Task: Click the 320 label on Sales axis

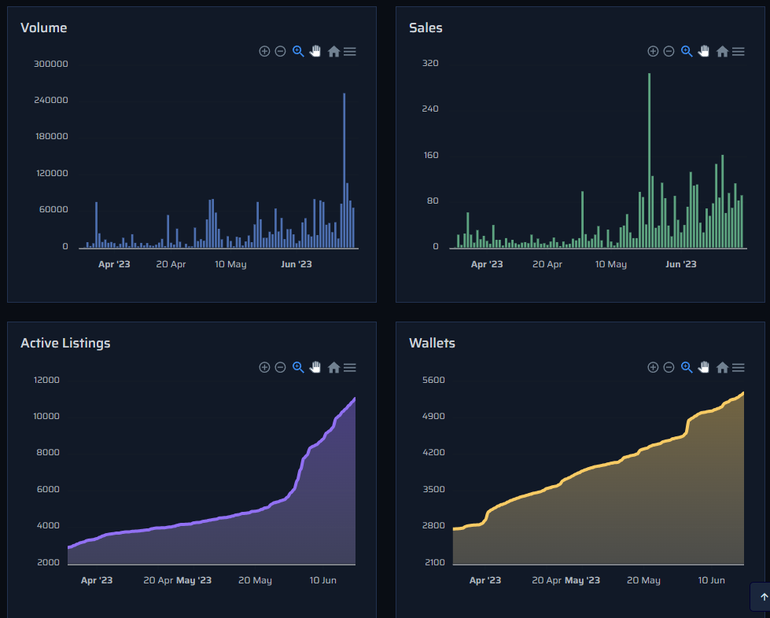Action: 430,63
